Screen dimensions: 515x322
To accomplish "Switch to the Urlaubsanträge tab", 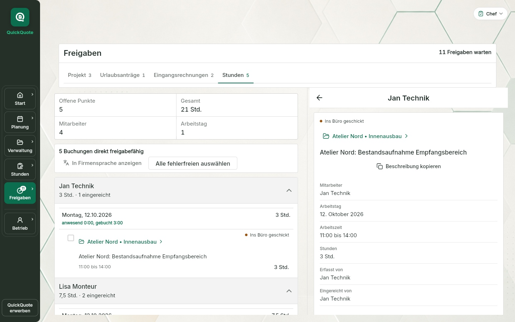I will (123, 75).
